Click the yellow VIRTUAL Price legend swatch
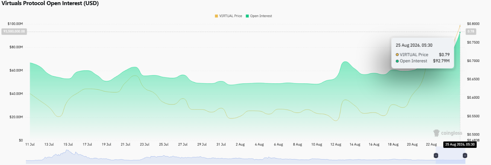Viewport: 491px width, 165px height. pyautogui.click(x=217, y=16)
